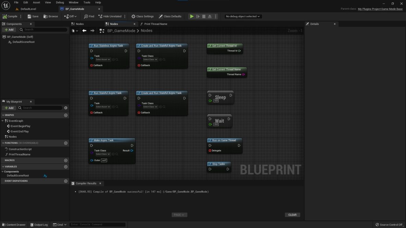406x228 pixels.
Task: Toggle Hide Unrelated nodes
Action: pyautogui.click(x=110, y=16)
